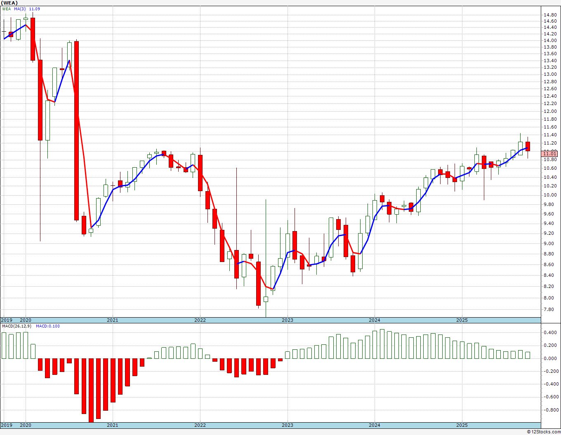Viewport: 561px width, 435px height.
Task: Click 2022 on the price chart time axis
Action: [200, 320]
